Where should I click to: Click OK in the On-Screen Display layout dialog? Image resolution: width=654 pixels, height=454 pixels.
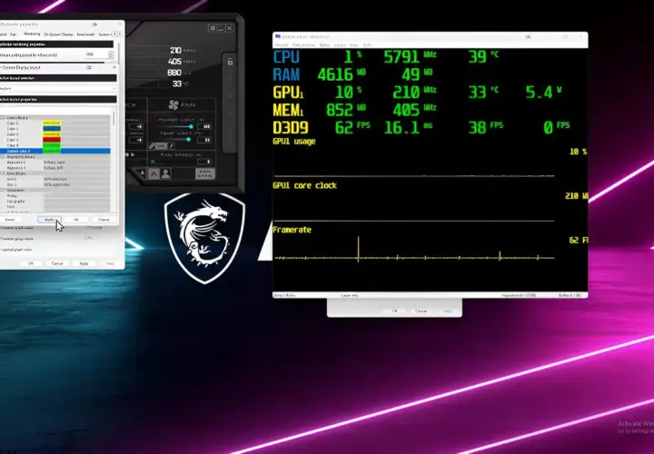click(76, 220)
